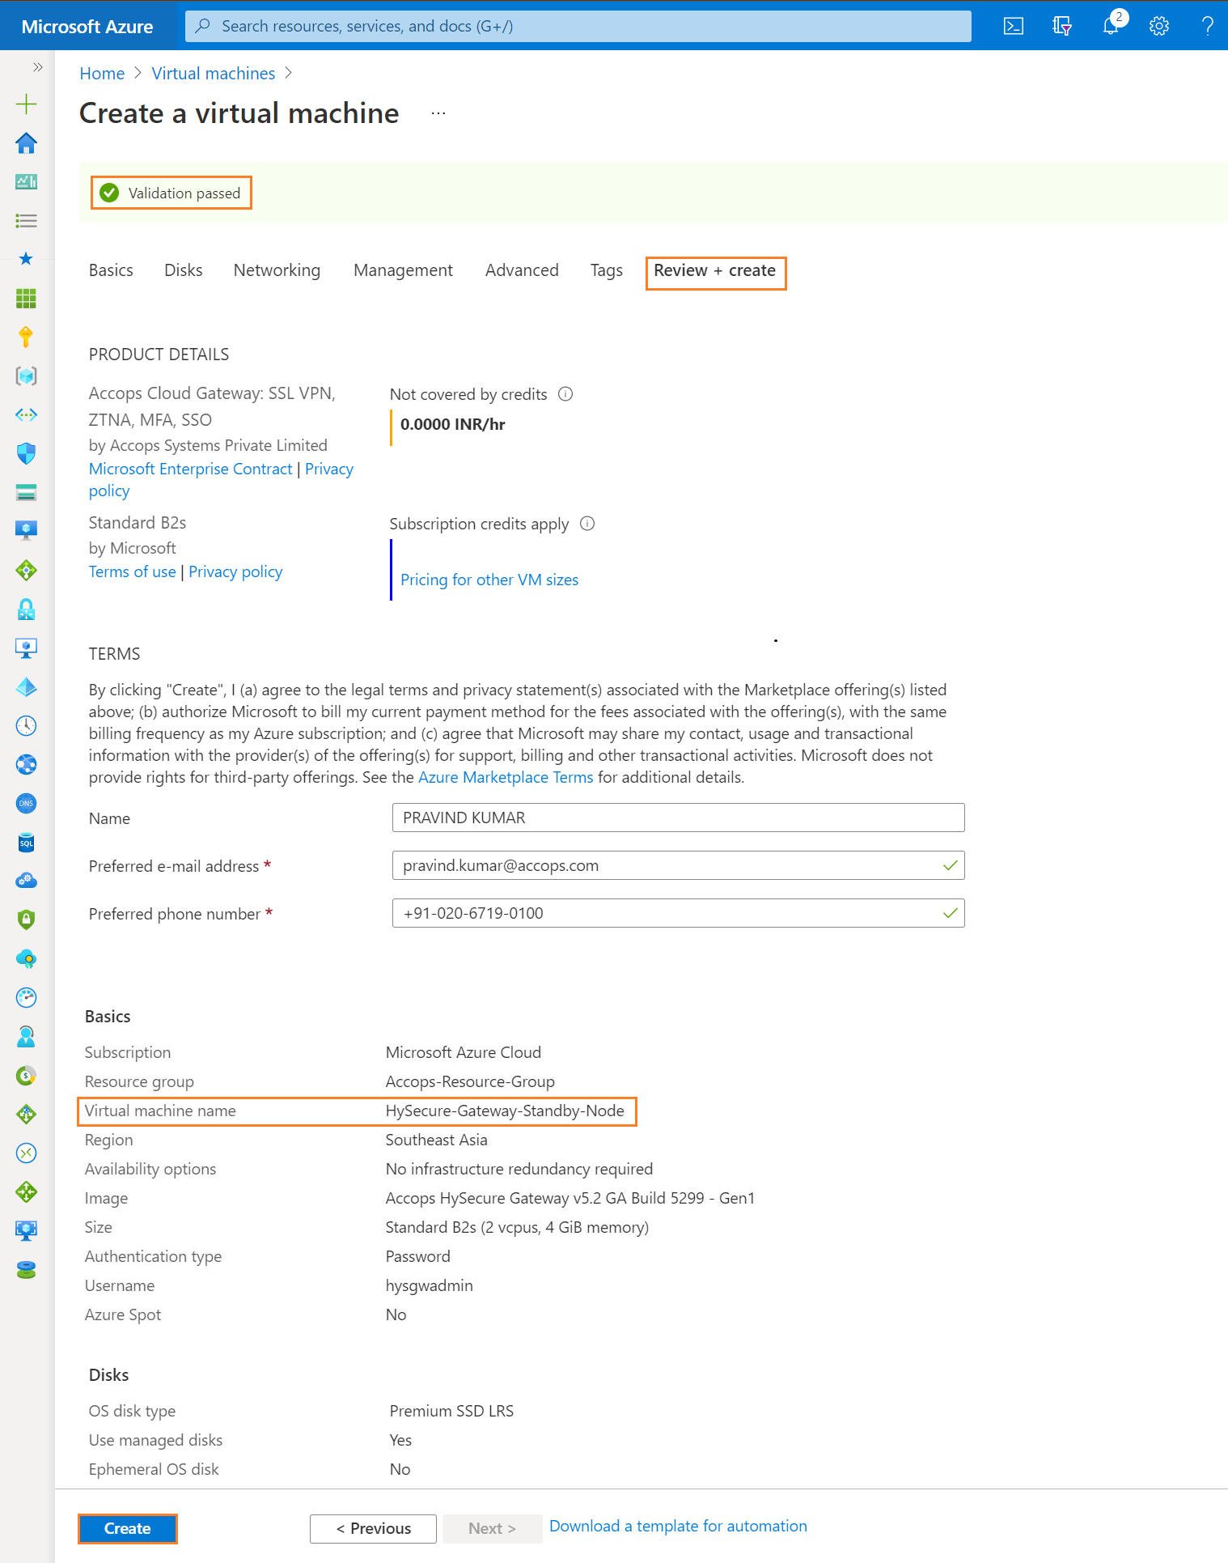The height and width of the screenshot is (1563, 1228).
Task: Switch to the Networking tab
Action: (x=277, y=270)
